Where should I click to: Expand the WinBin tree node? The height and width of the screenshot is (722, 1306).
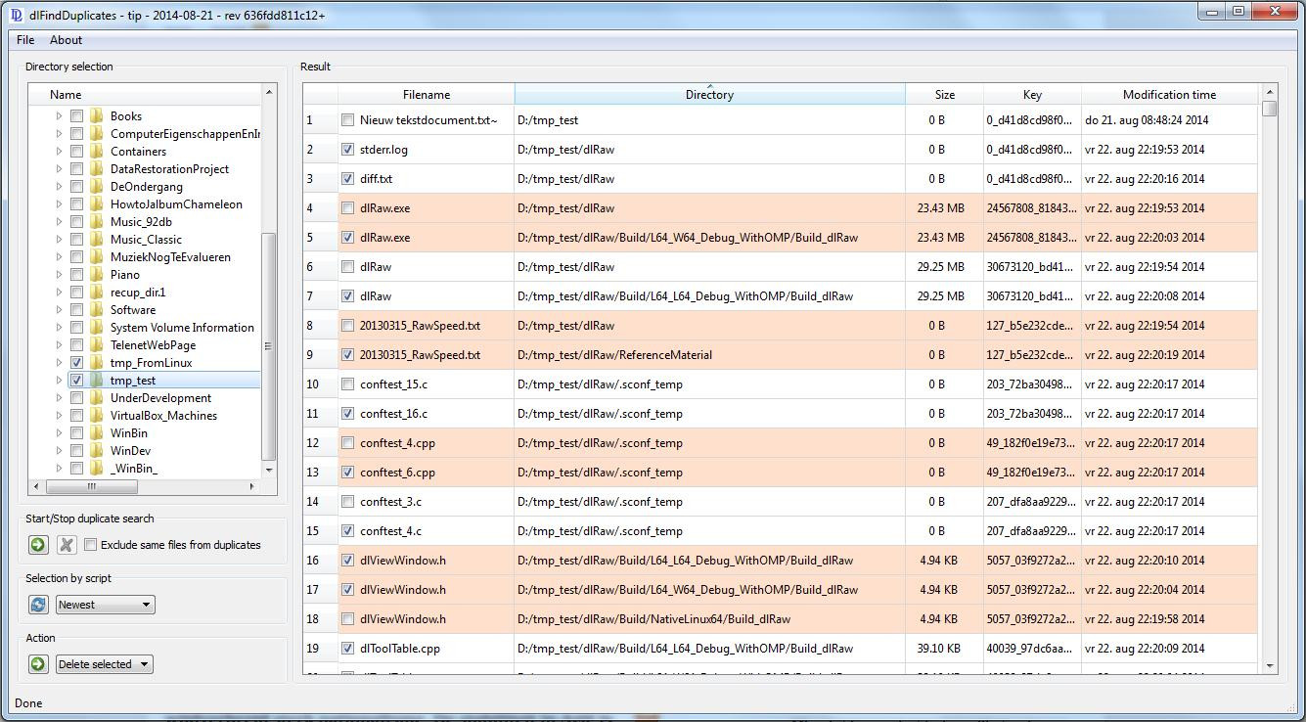click(x=59, y=433)
